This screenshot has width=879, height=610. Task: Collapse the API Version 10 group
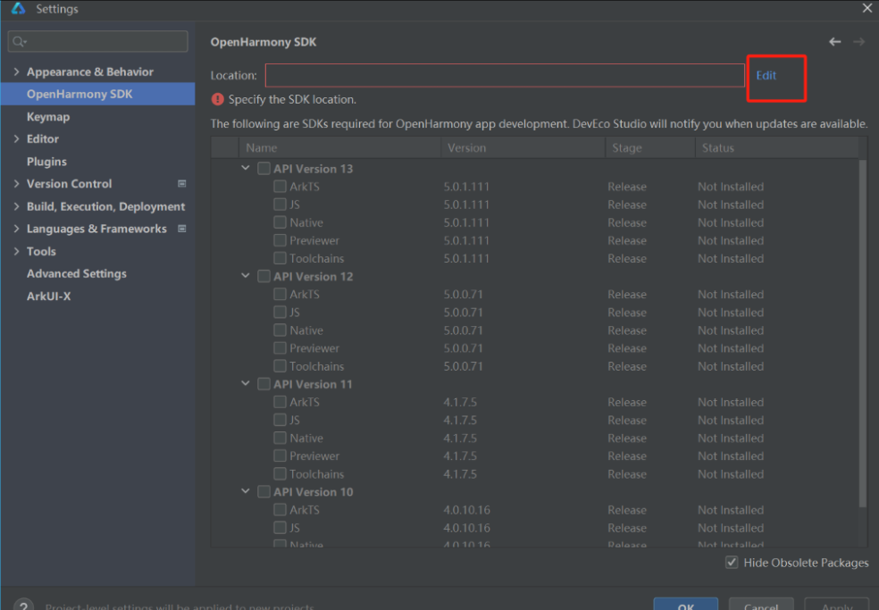(x=245, y=490)
